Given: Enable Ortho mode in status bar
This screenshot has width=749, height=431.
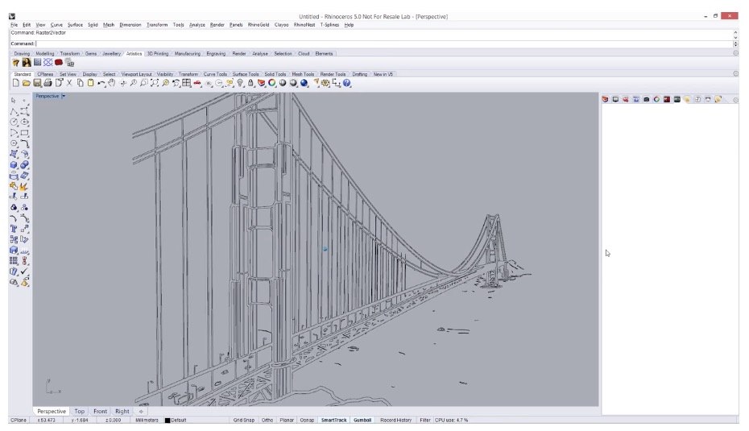Looking at the screenshot, I should pos(267,421).
